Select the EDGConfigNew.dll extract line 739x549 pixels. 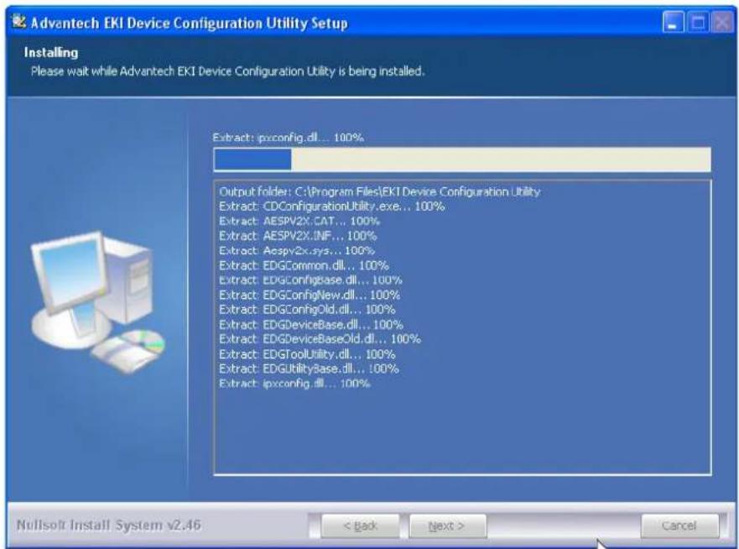(x=310, y=295)
